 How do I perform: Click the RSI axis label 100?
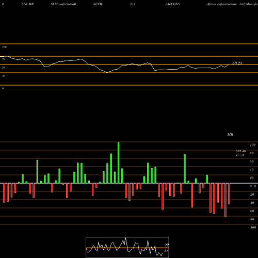coord(4,47)
